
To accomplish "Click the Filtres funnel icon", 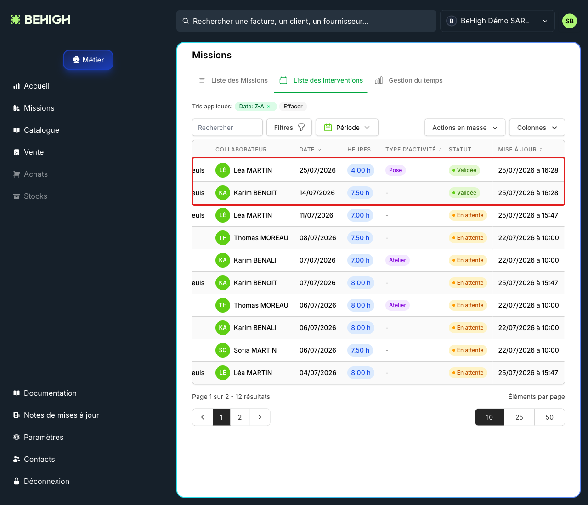I will tap(301, 128).
